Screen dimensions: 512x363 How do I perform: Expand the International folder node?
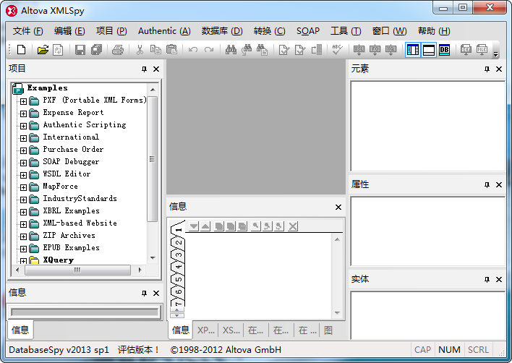(x=23, y=138)
